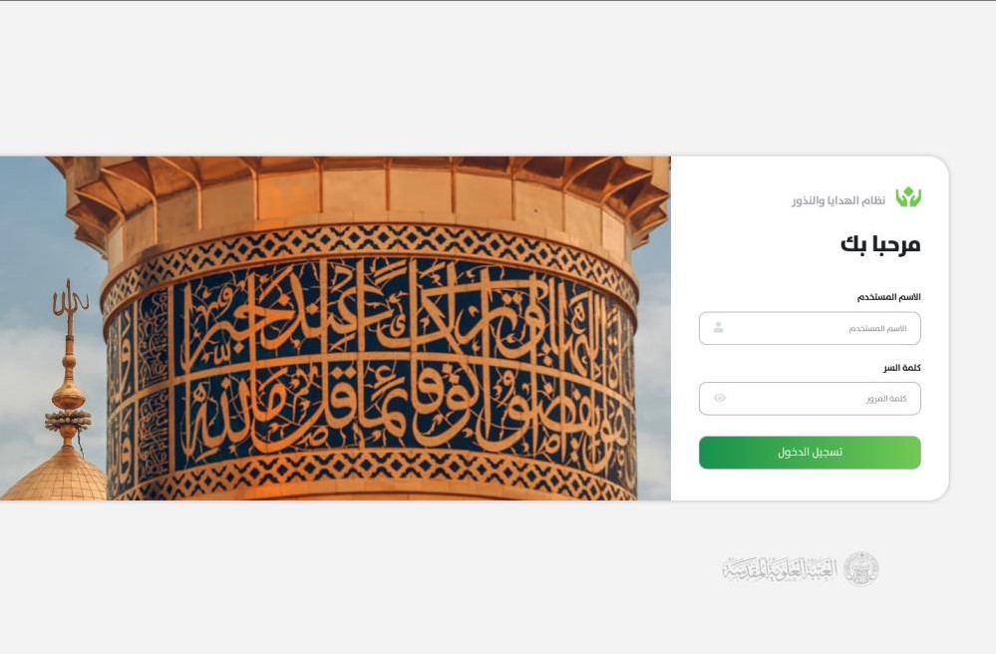Click the نظام الهدايا والنذور system title

pyautogui.click(x=838, y=200)
